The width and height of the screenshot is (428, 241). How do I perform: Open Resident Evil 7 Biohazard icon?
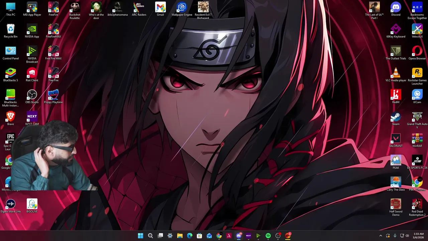[x=203, y=11]
